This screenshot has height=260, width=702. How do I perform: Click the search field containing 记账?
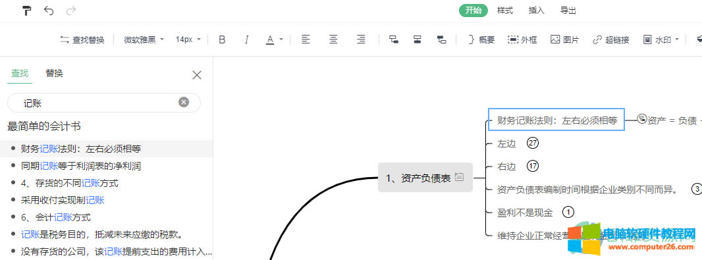coord(104,103)
